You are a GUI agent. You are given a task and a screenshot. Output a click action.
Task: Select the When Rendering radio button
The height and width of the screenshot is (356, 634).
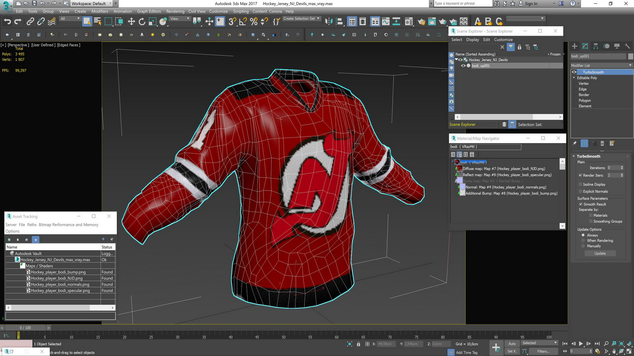click(x=583, y=241)
